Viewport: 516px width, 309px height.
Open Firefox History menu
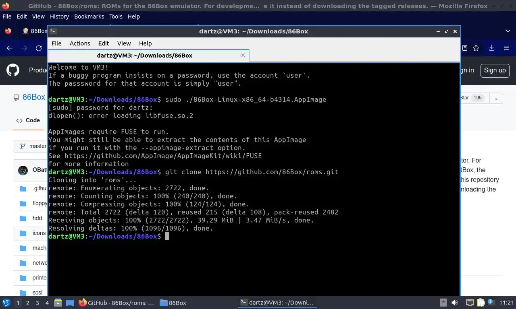[59, 16]
